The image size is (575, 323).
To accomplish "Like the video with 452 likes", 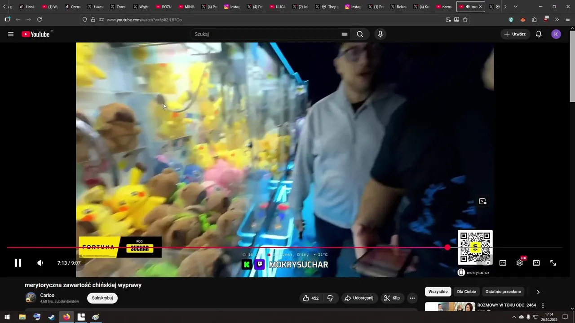I will coord(310,298).
